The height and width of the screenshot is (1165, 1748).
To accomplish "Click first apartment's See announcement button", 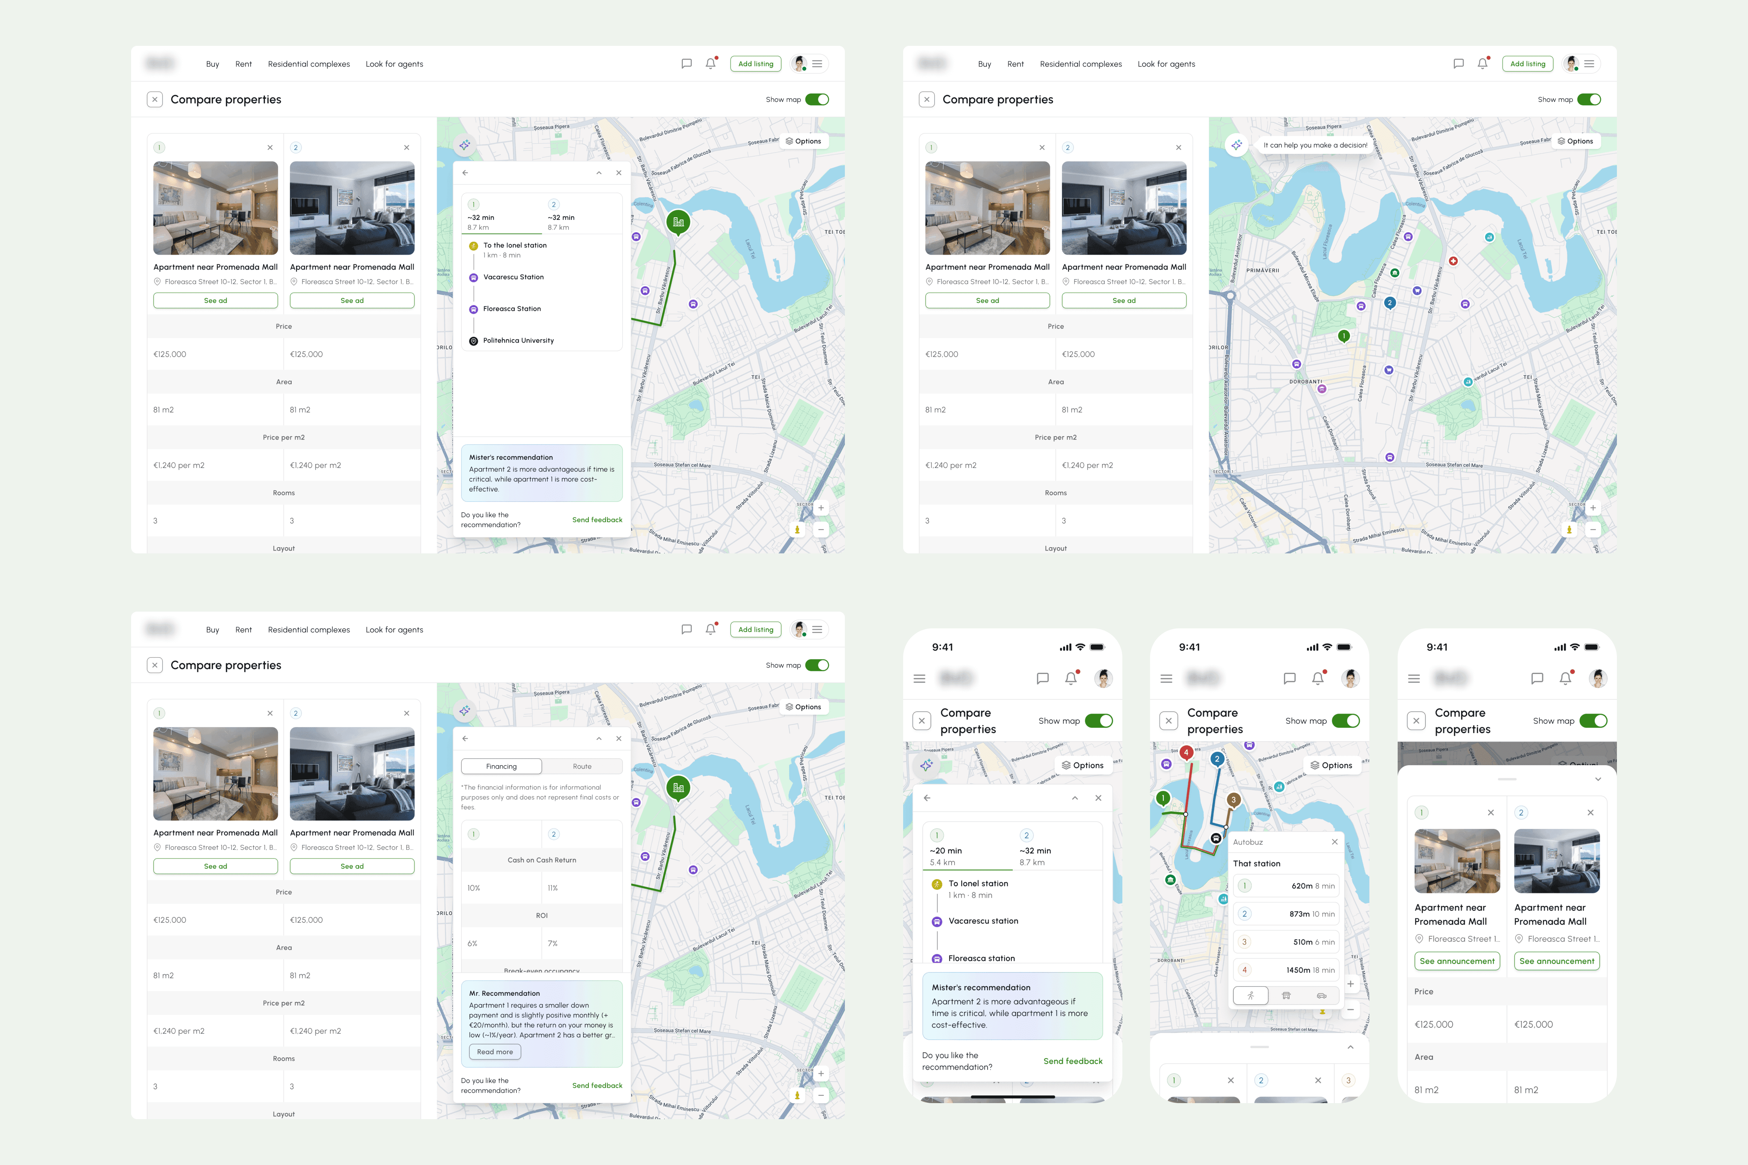I will coord(1457,961).
